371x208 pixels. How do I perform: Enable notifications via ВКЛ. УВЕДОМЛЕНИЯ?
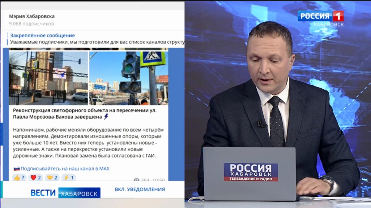tap(140, 189)
